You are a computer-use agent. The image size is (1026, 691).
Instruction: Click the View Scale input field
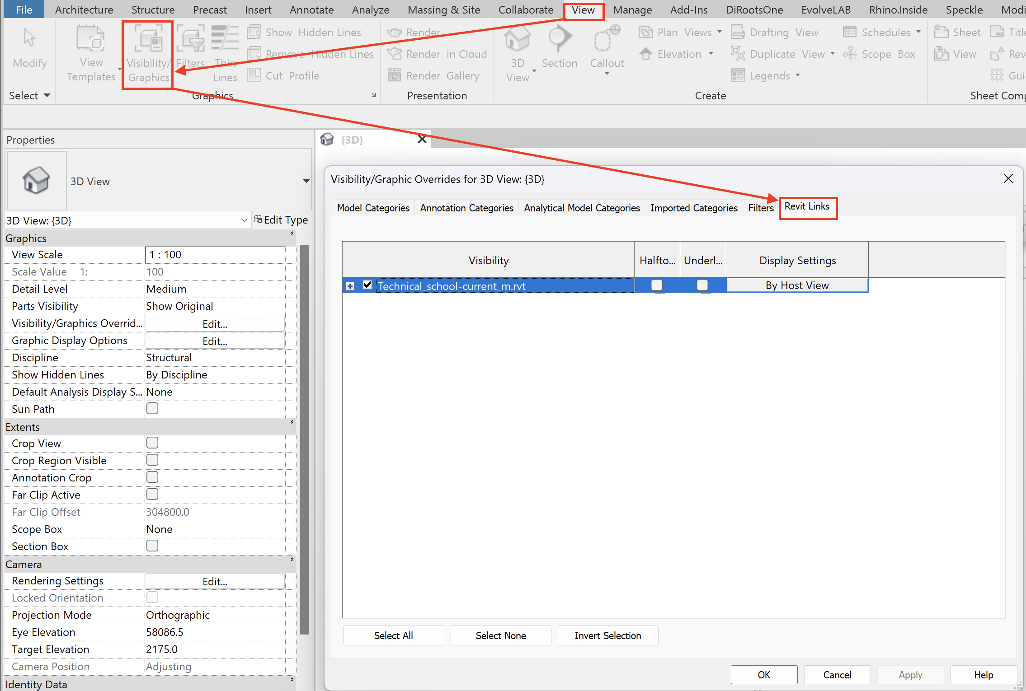click(x=215, y=255)
